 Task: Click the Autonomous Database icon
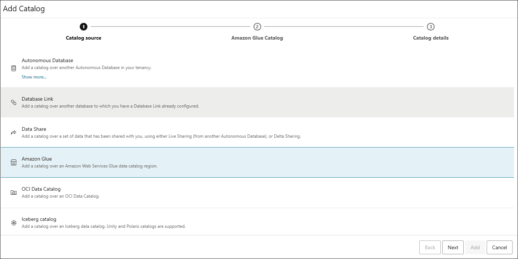point(13,68)
